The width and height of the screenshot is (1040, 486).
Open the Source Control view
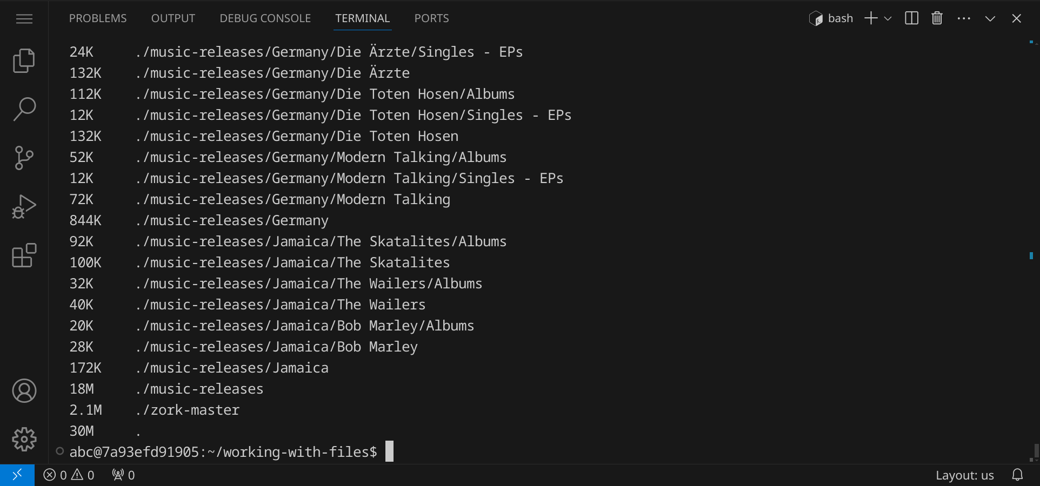[24, 158]
